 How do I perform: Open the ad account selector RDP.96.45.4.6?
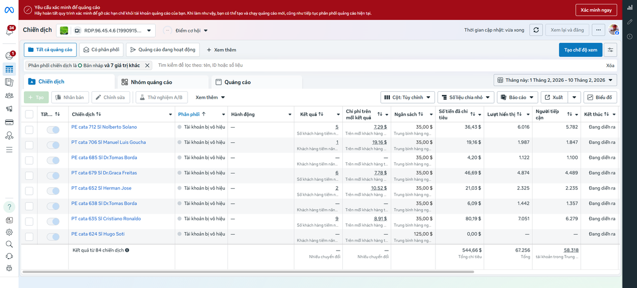click(x=106, y=30)
